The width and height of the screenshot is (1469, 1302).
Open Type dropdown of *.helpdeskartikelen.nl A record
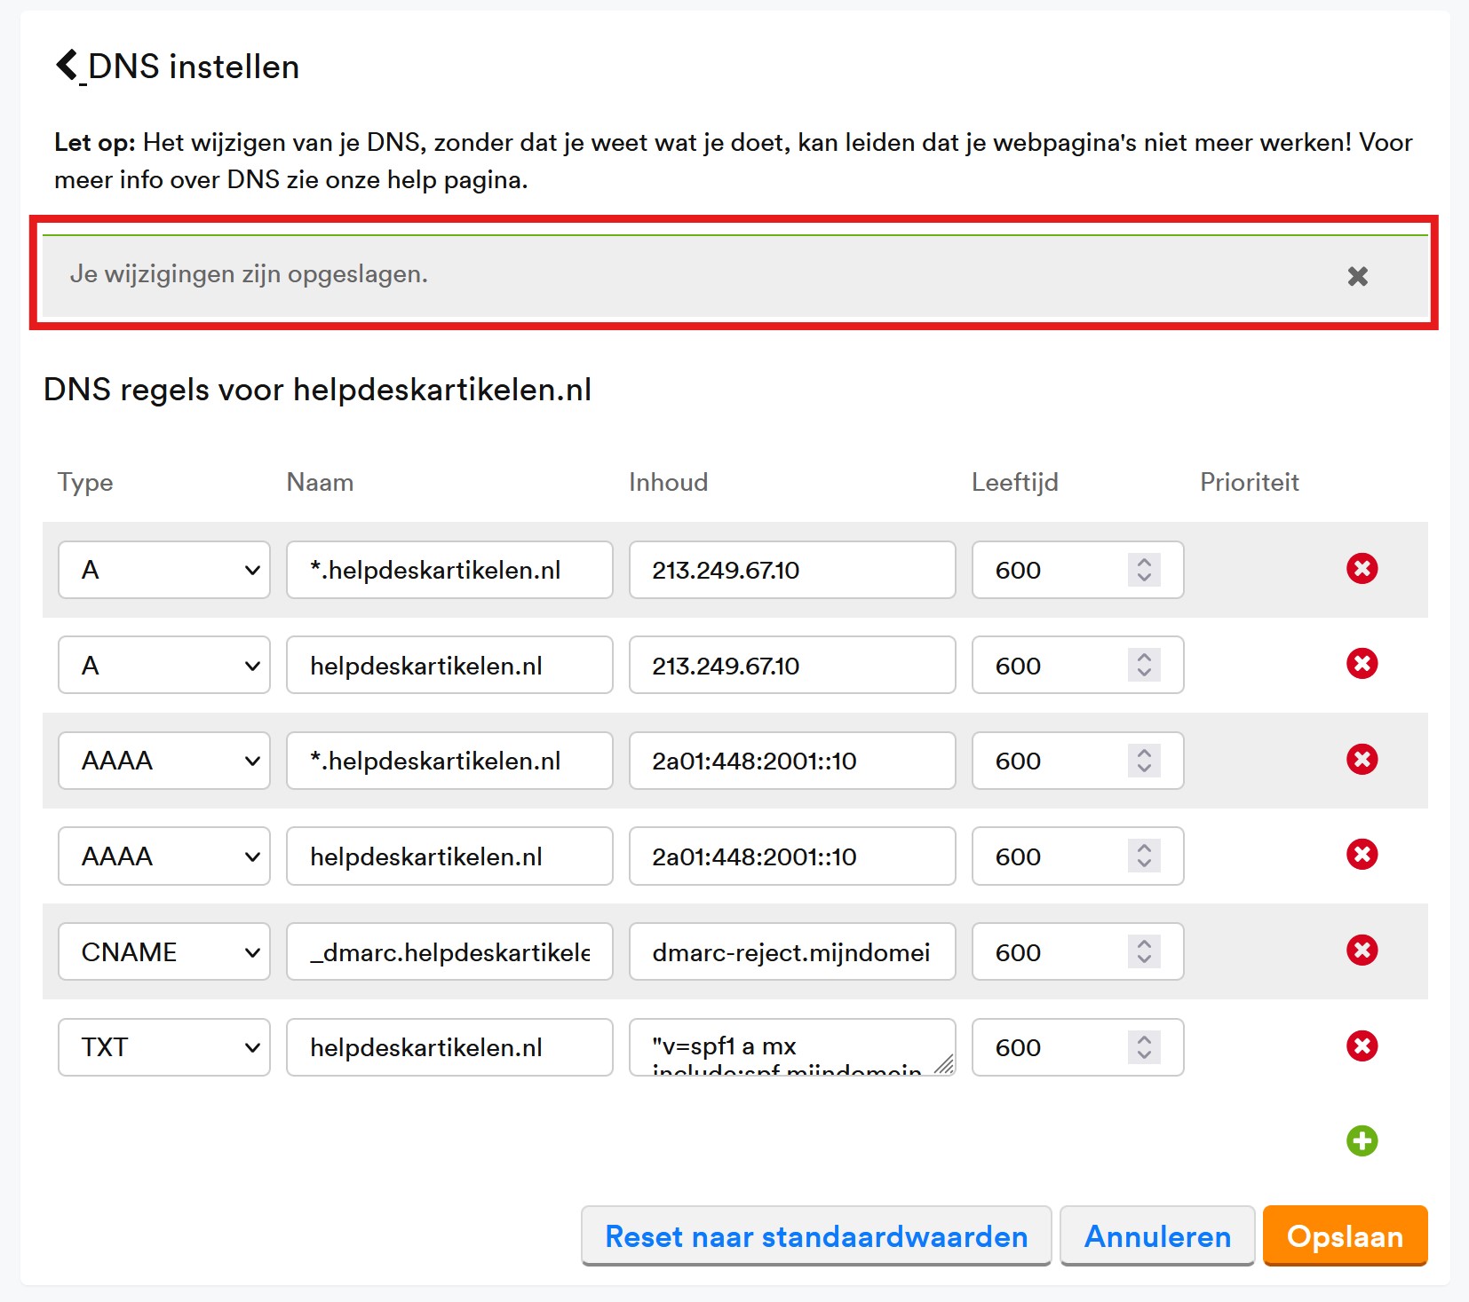pyautogui.click(x=164, y=570)
